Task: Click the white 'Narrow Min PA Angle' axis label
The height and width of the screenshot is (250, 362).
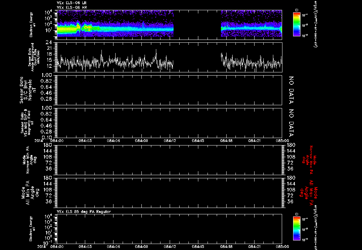Action: click(29, 160)
